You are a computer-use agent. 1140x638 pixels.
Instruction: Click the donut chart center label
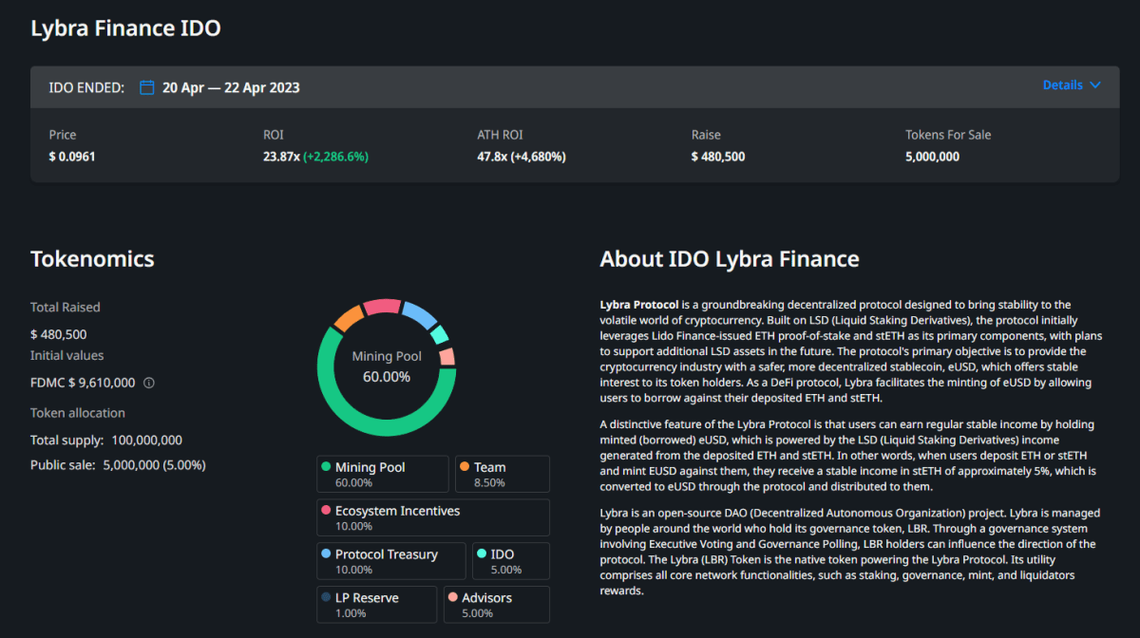pos(387,366)
